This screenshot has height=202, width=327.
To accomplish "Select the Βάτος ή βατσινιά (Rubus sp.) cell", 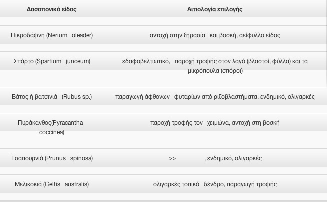I will [52, 97].
